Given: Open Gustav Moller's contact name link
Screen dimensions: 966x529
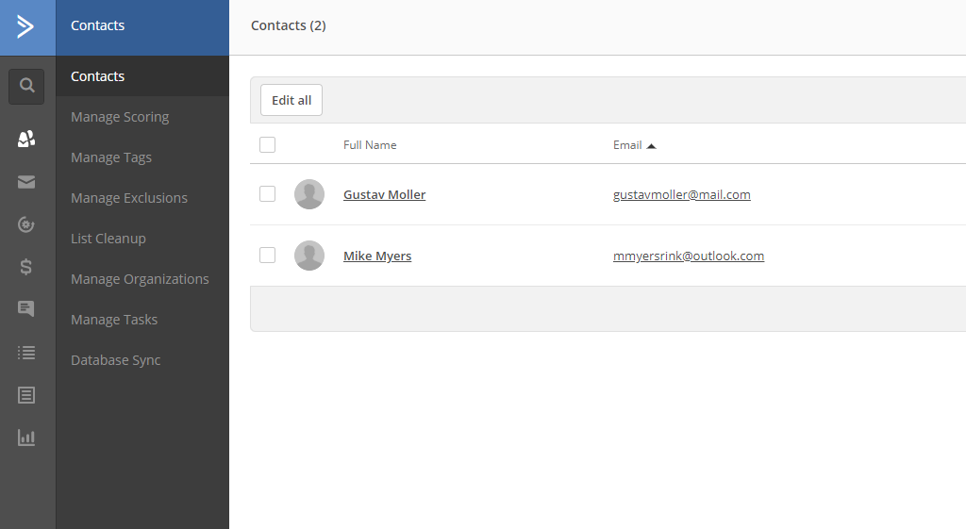Looking at the screenshot, I should [384, 195].
